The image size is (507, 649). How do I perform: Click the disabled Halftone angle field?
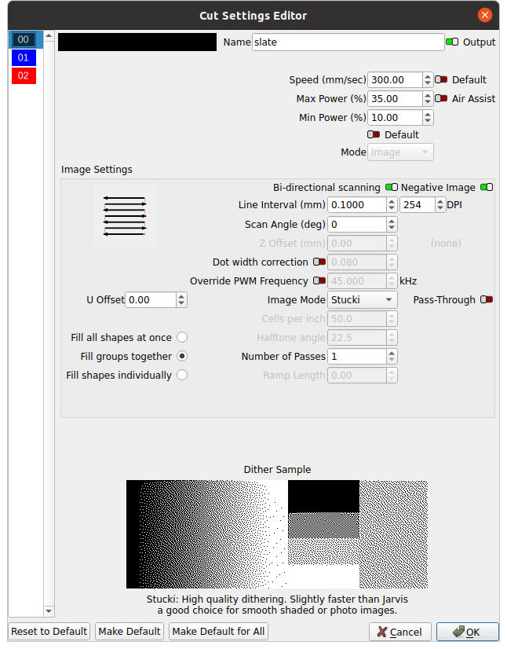coord(363,338)
